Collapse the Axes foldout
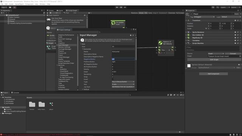Image resolution: width=242 pixels, height=136 pixels. tap(81, 44)
